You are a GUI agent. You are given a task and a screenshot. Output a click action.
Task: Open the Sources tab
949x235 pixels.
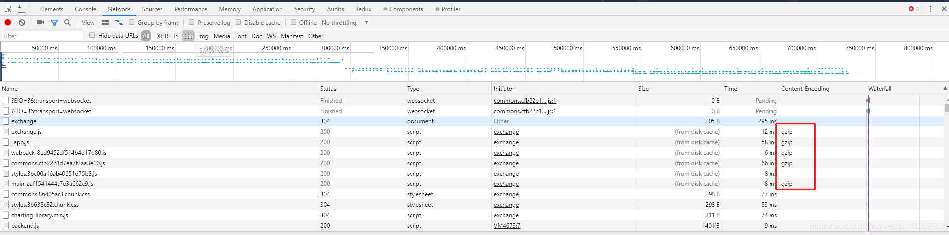(x=152, y=9)
